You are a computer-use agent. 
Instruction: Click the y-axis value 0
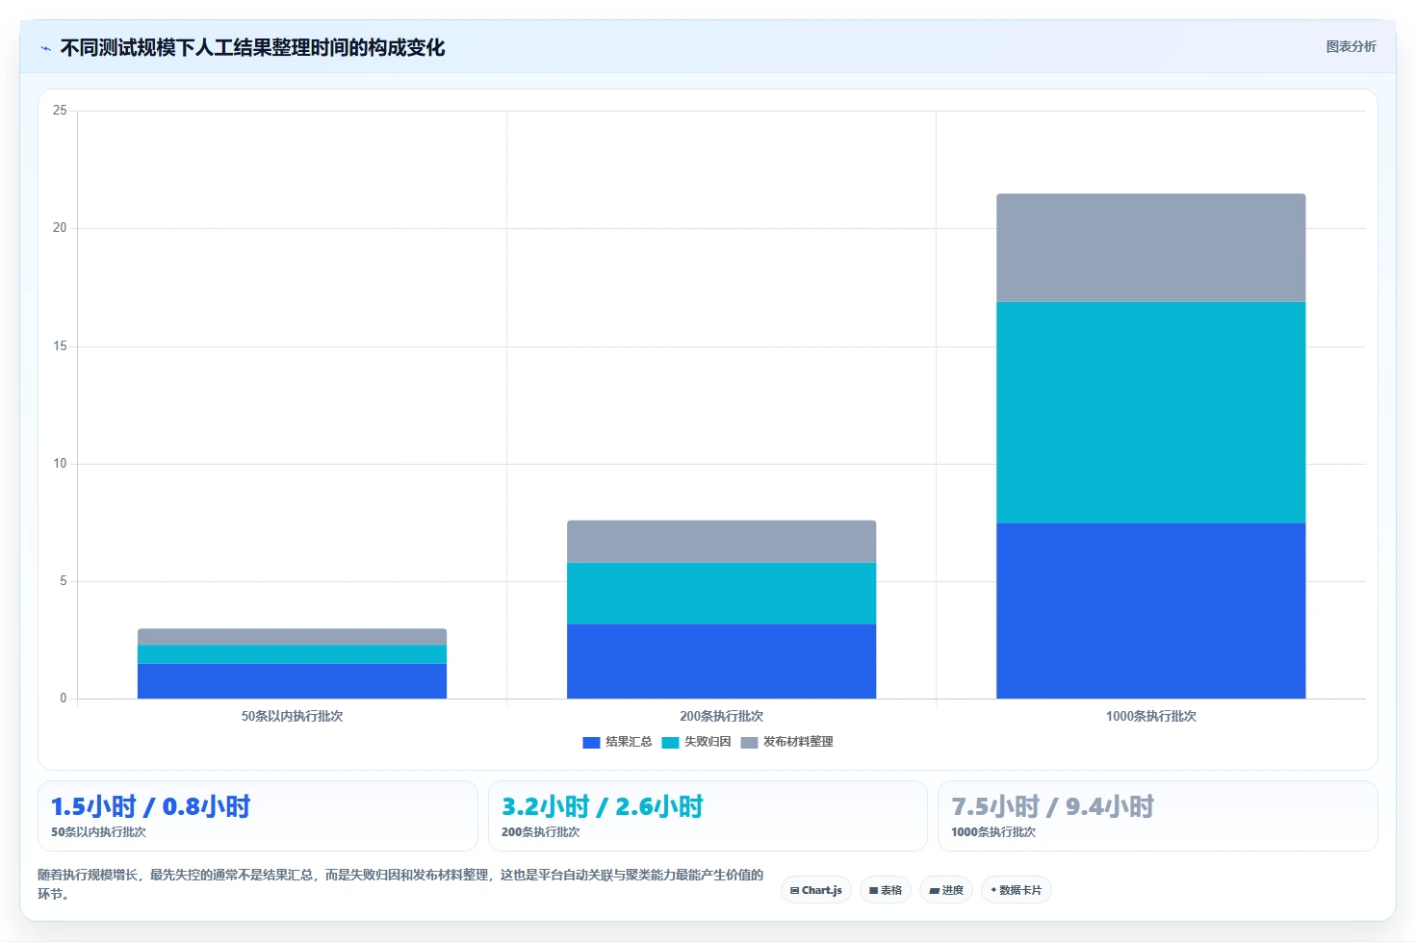point(64,699)
